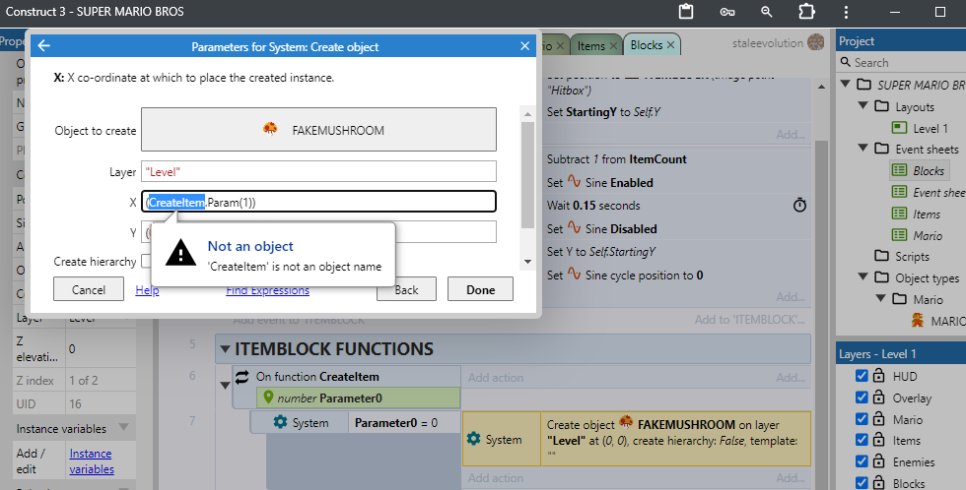
Task: Close the Parameters dialog with X
Action: [x=524, y=46]
